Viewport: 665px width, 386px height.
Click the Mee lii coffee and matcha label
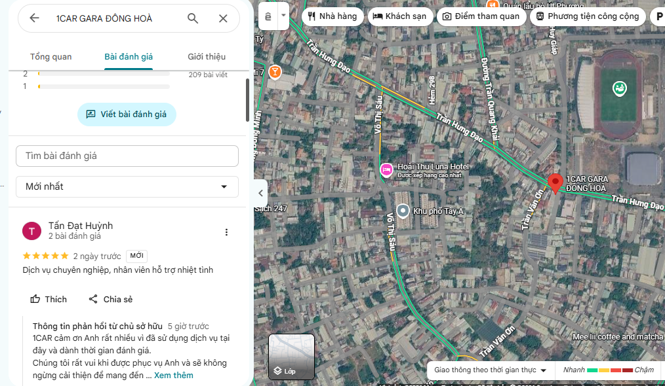coord(618,337)
